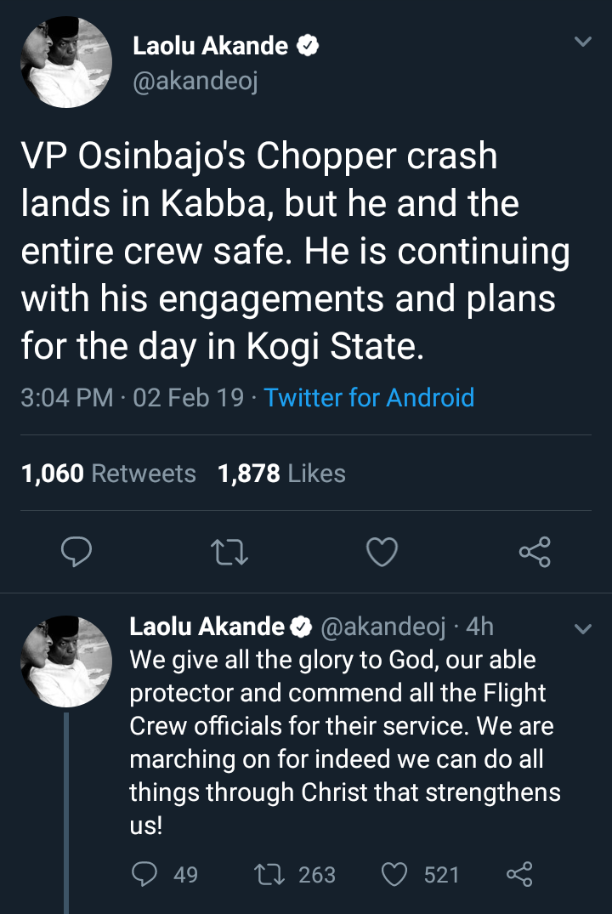Open the reply tweet text about Flight Crew
Image resolution: width=612 pixels, height=914 pixels.
(344, 725)
